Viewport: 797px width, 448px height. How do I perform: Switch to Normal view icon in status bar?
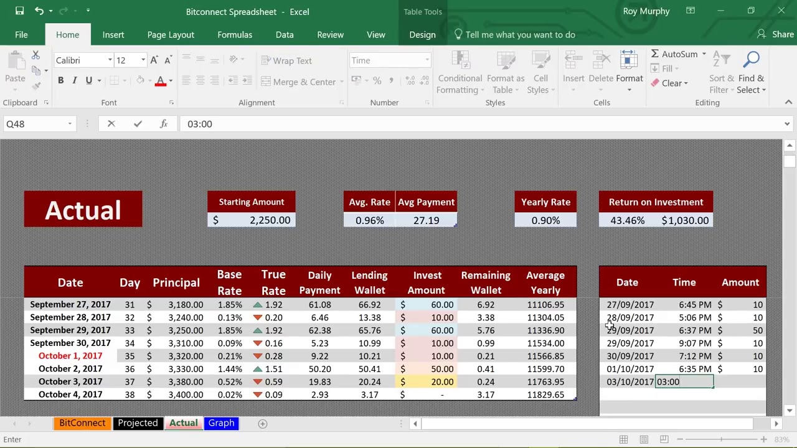[x=623, y=439]
